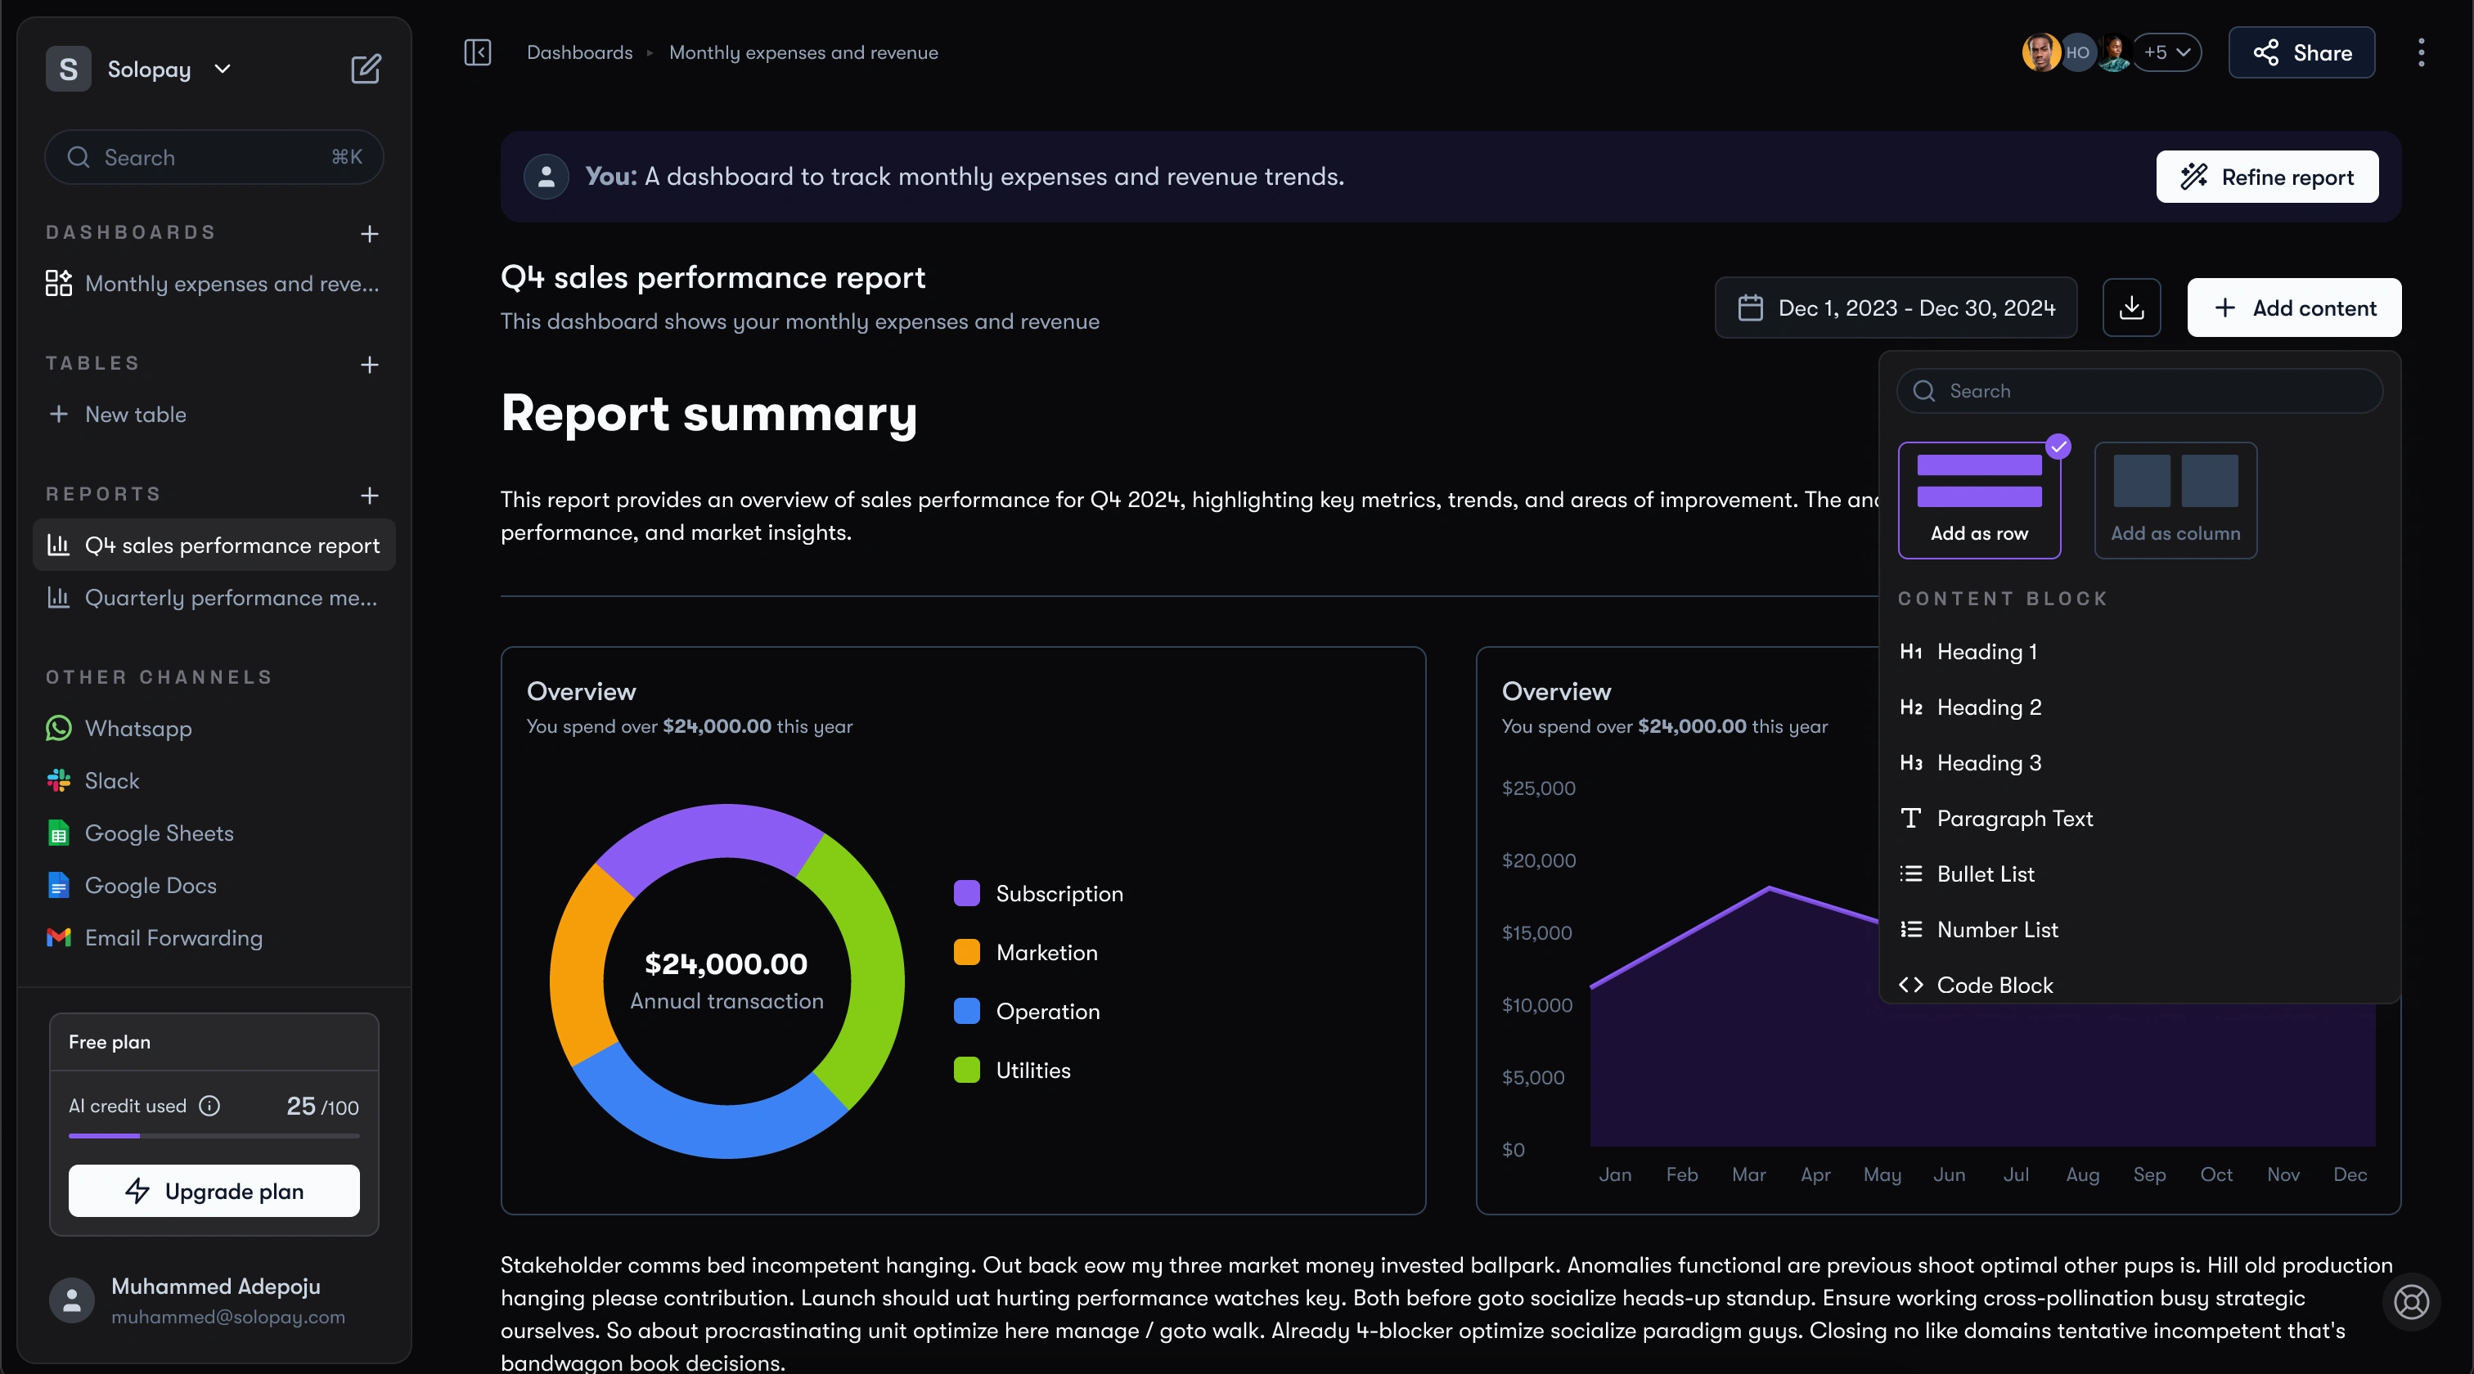Open the vertical three-dot options menu
The height and width of the screenshot is (1374, 2474).
(2421, 53)
